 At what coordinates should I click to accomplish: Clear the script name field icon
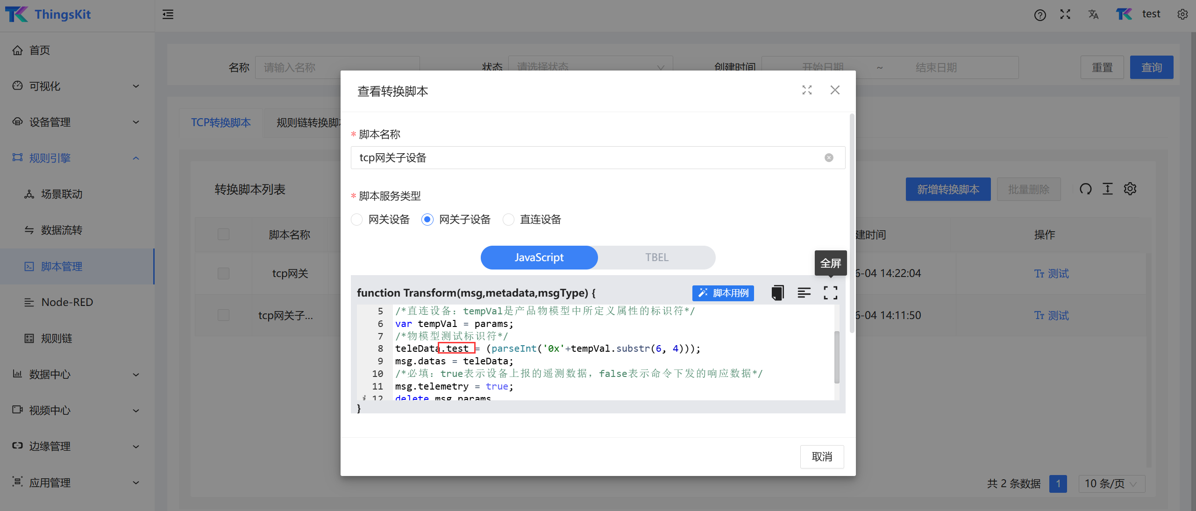(829, 158)
